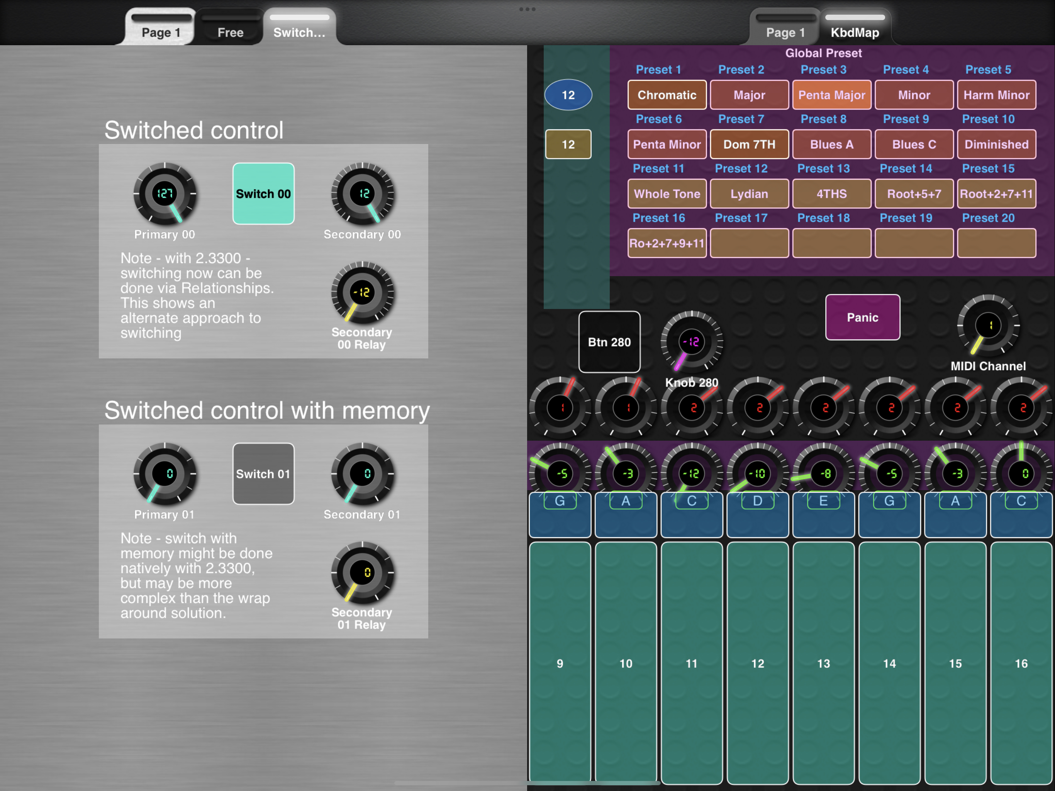The width and height of the screenshot is (1055, 791).
Task: Click the horizontal scrollbar at bottom
Action: [x=527, y=783]
